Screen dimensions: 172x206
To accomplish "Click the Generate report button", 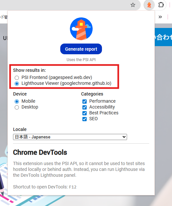I will coord(81,49).
